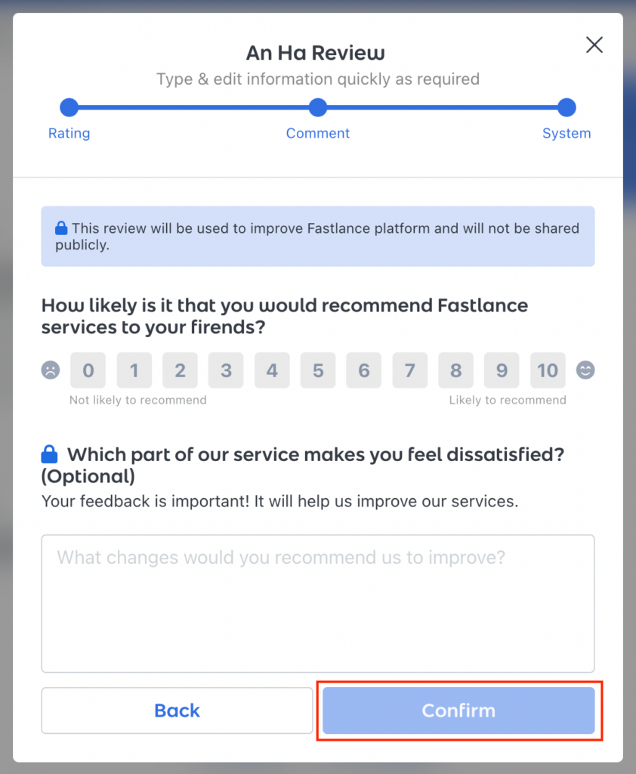This screenshot has width=636, height=774.
Task: Select the Comment step dot
Action: tap(318, 107)
